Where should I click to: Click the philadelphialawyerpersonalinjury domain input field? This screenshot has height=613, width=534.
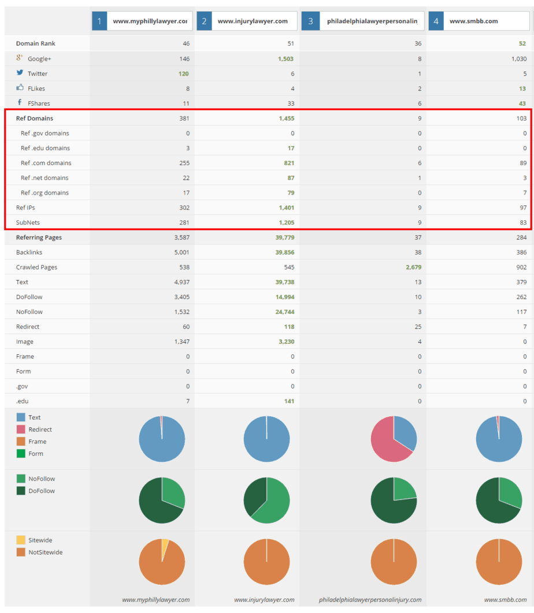click(372, 21)
